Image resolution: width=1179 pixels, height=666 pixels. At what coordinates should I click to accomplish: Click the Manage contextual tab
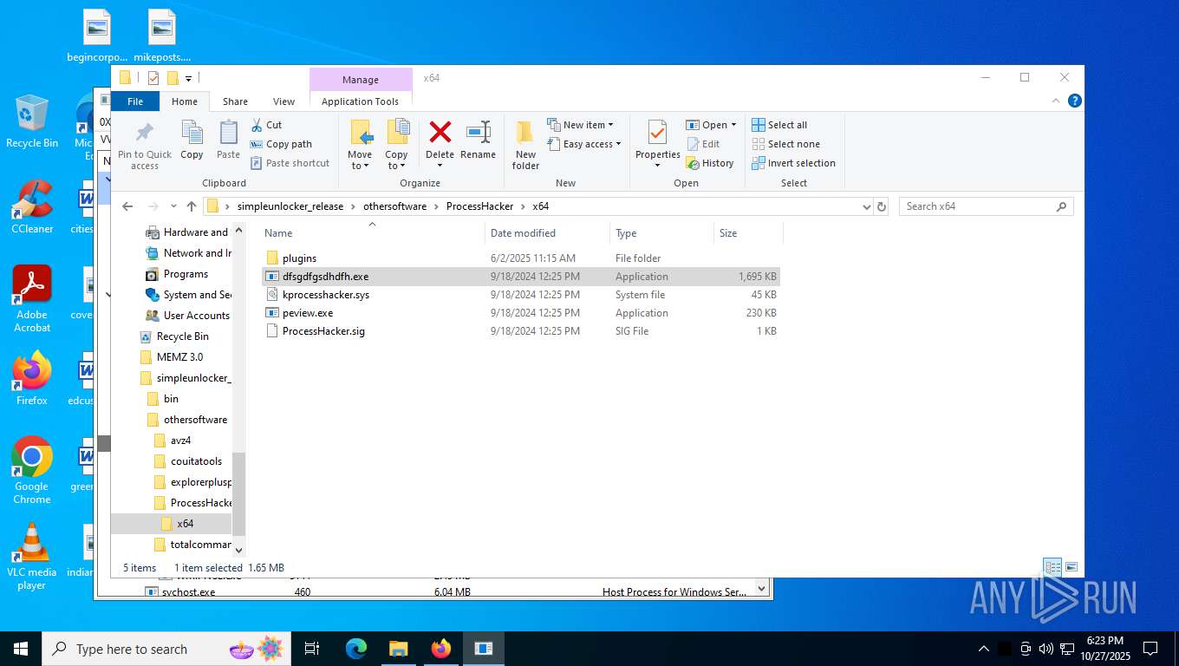click(361, 80)
